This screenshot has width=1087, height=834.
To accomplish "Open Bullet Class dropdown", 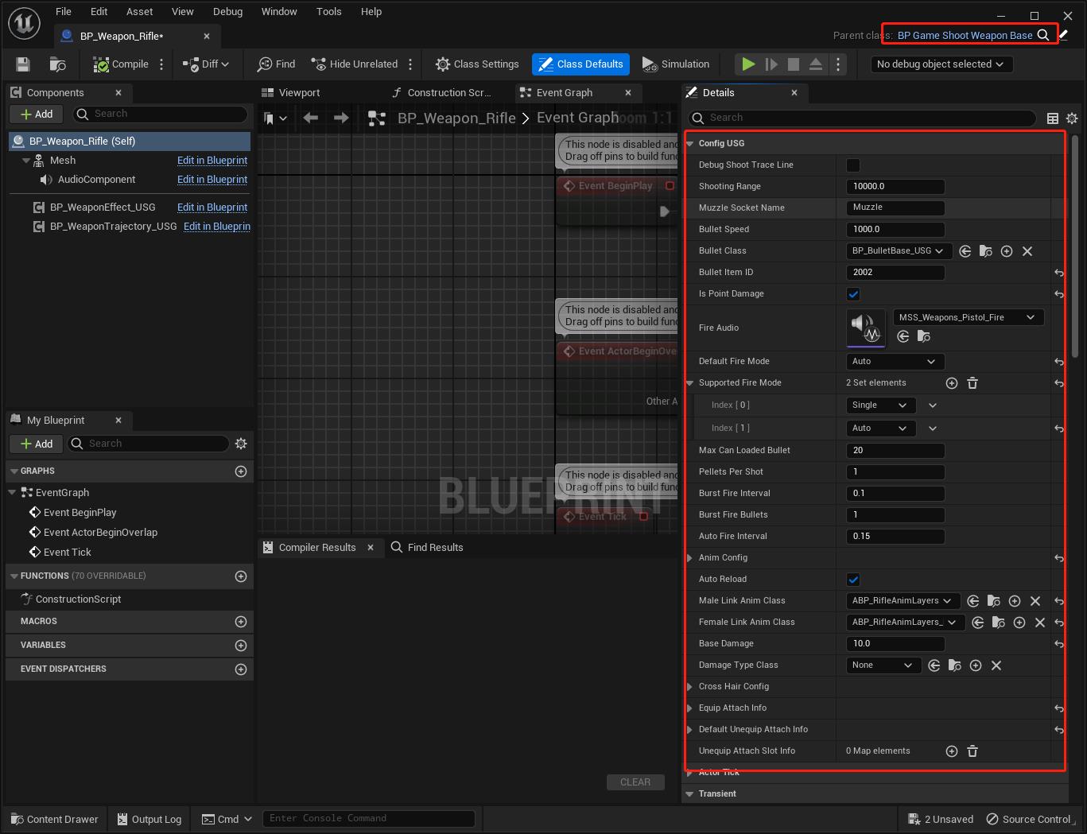I will click(x=899, y=251).
